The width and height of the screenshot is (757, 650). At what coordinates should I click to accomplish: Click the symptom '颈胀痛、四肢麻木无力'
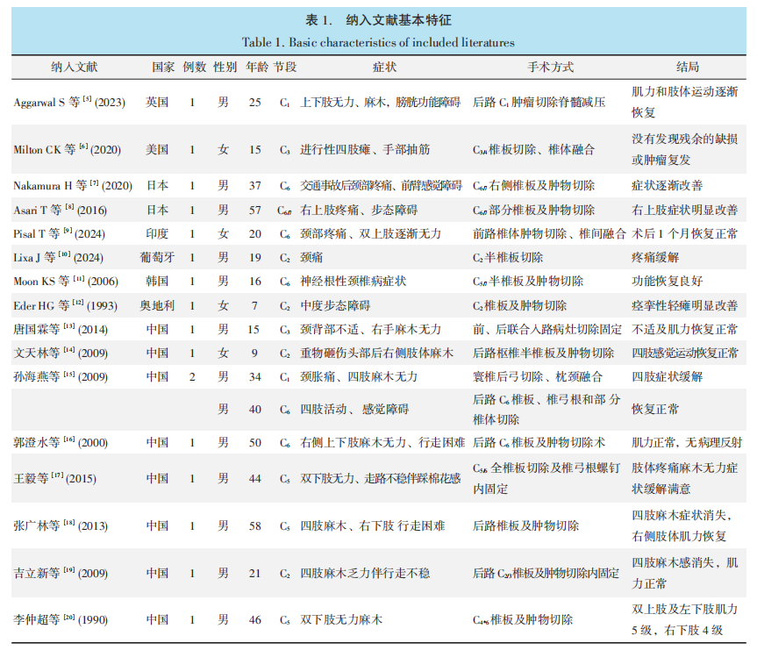(x=359, y=376)
